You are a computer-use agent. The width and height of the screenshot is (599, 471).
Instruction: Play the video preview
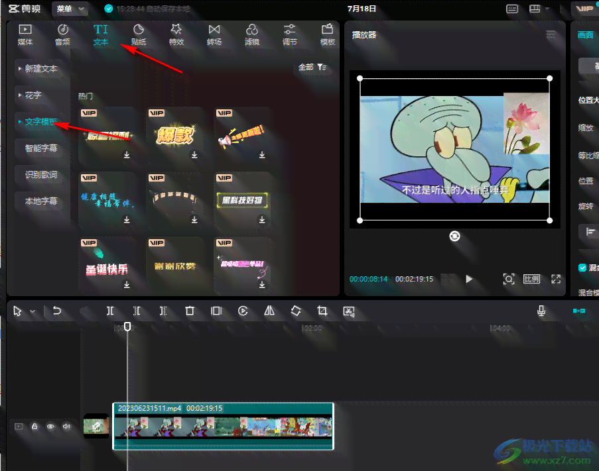point(469,279)
